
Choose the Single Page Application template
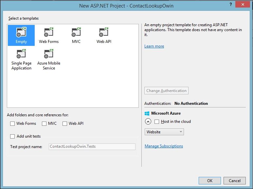point(21,60)
